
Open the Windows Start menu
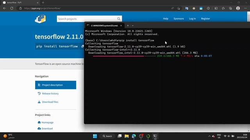click(95, 136)
